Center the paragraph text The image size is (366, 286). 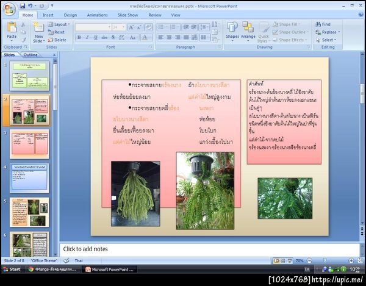tap(169, 37)
